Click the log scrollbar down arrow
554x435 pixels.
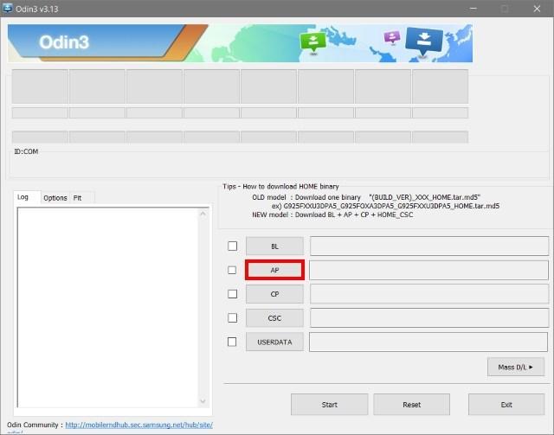(x=203, y=401)
